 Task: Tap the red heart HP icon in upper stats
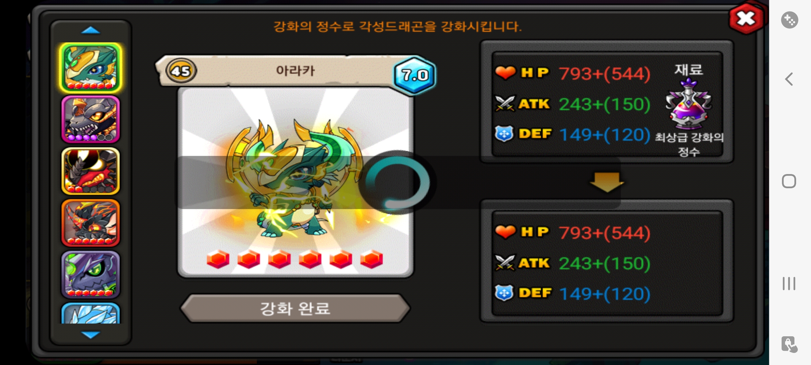click(505, 73)
